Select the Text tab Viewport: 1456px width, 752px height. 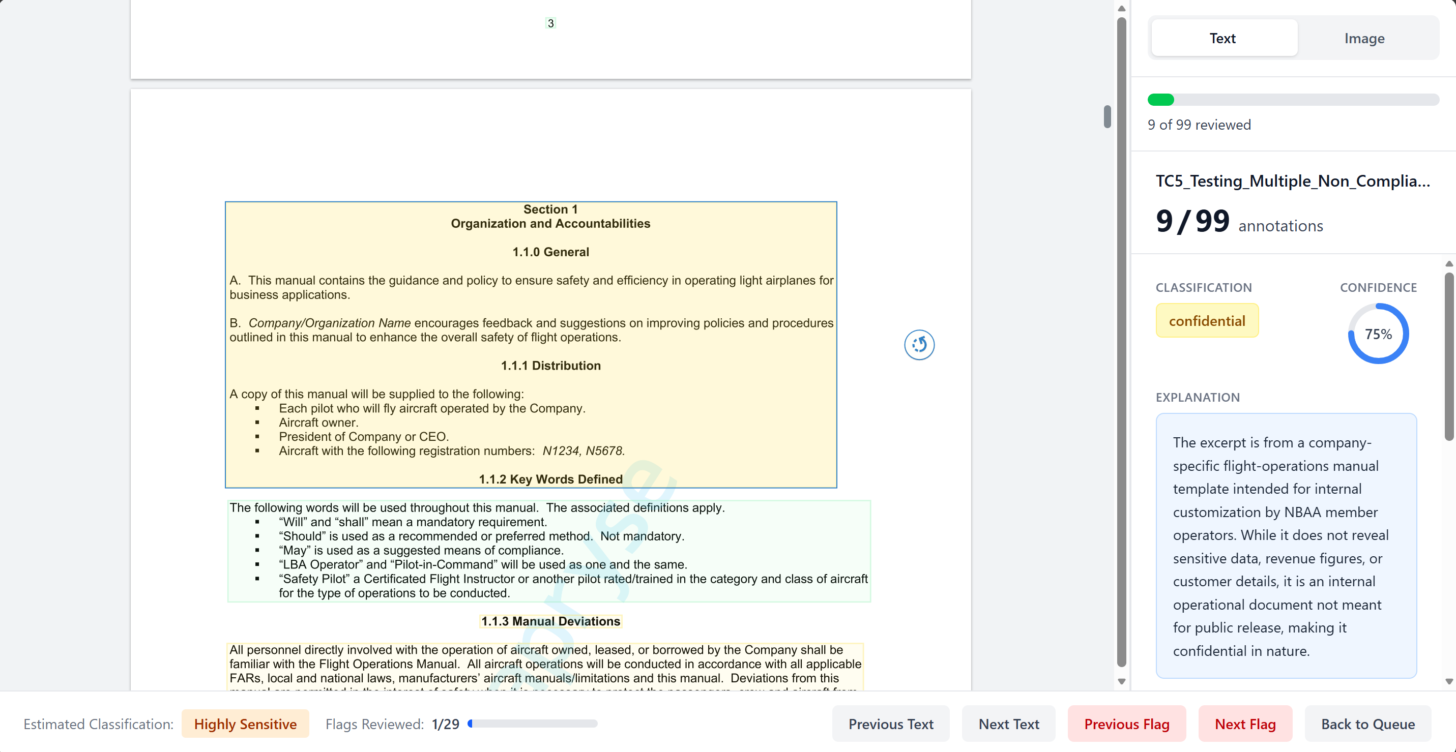click(x=1223, y=38)
